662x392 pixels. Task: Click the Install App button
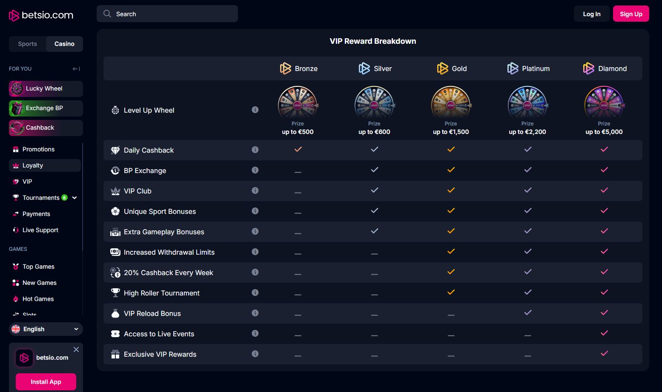46,382
